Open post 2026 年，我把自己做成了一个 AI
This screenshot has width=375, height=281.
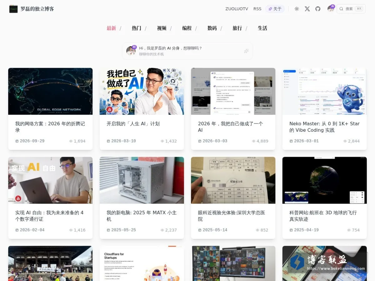pyautogui.click(x=231, y=127)
